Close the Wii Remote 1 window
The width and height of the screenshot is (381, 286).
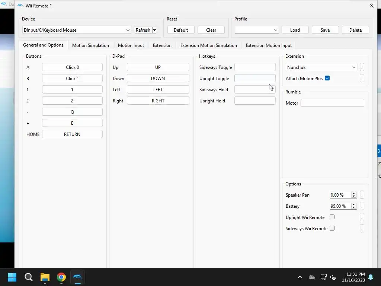click(372, 6)
